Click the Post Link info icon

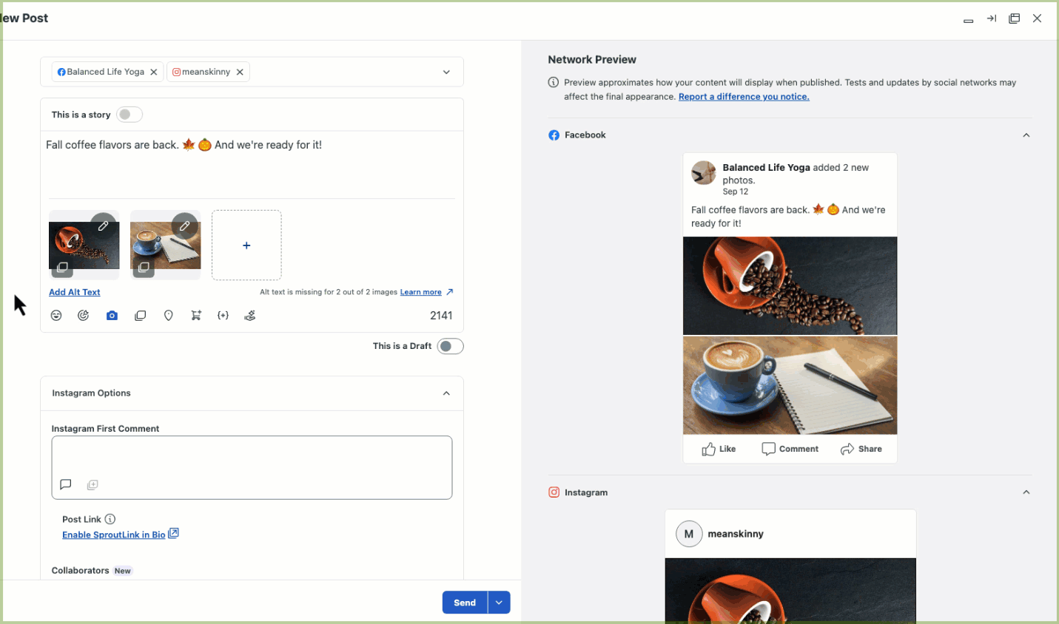(110, 519)
